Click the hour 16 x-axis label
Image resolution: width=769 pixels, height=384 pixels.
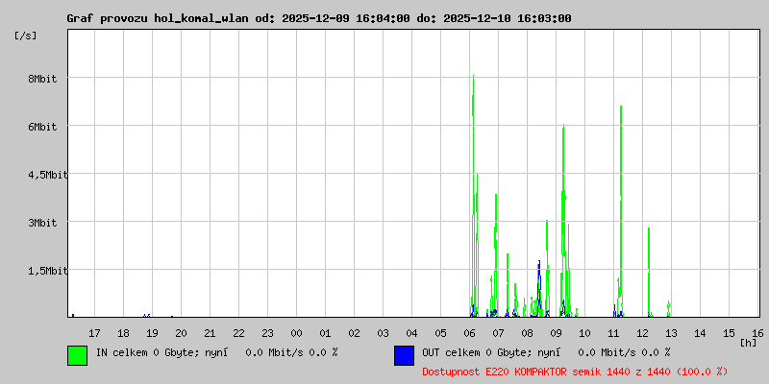point(757,333)
